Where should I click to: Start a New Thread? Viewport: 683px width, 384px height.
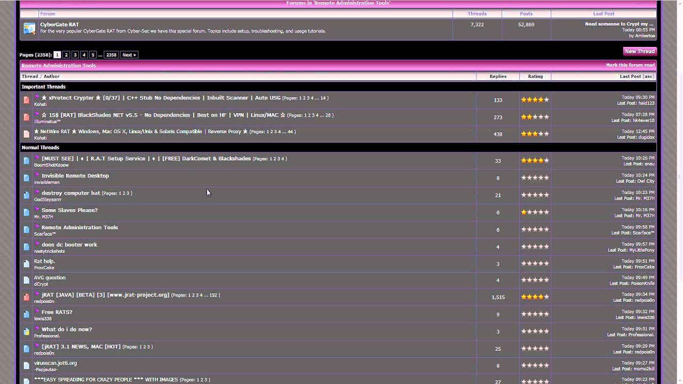(640, 51)
